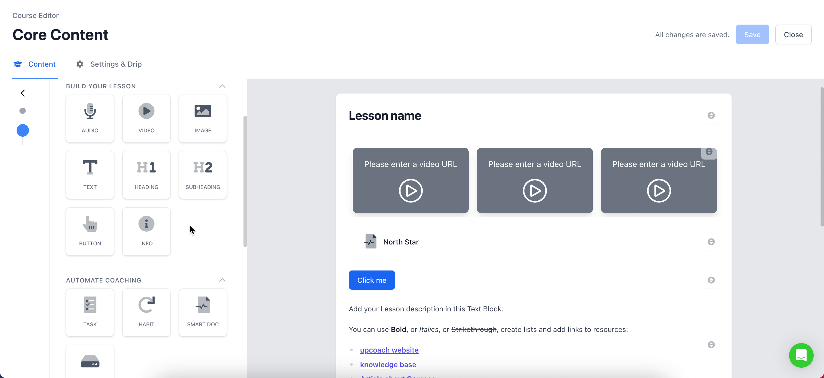The width and height of the screenshot is (824, 378).
Task: Add an Image block to the lesson
Action: tap(203, 118)
